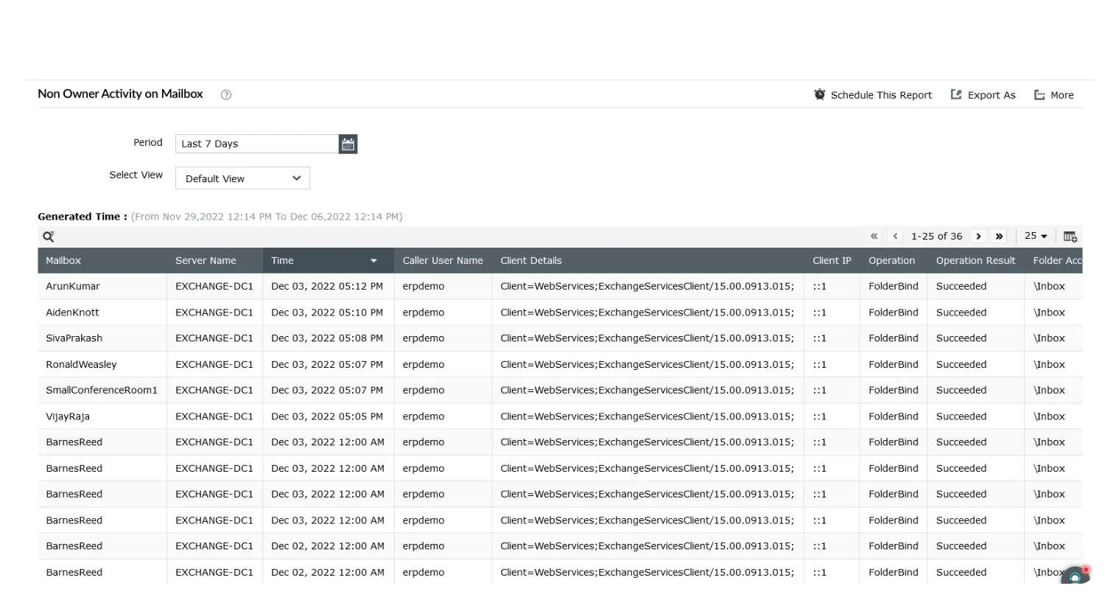Sort by the Operation Result column

click(x=975, y=261)
